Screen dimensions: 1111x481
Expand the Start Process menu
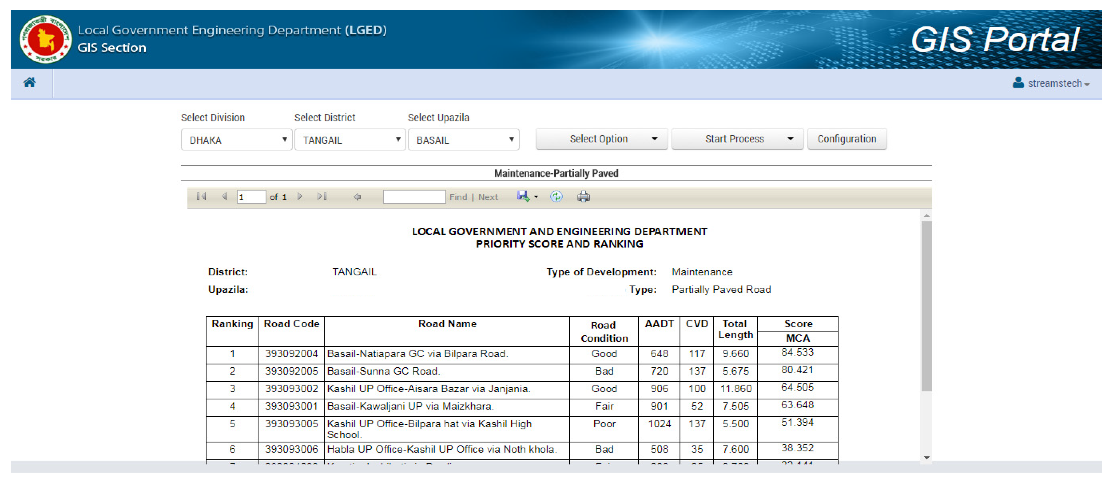point(737,139)
